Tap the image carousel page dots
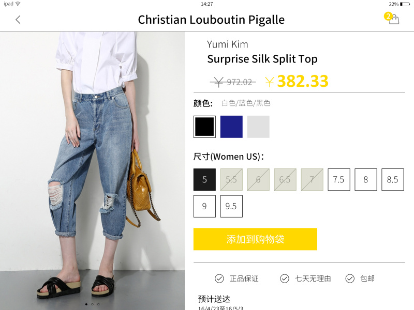This screenshot has height=310, width=414. pyautogui.click(x=92, y=304)
